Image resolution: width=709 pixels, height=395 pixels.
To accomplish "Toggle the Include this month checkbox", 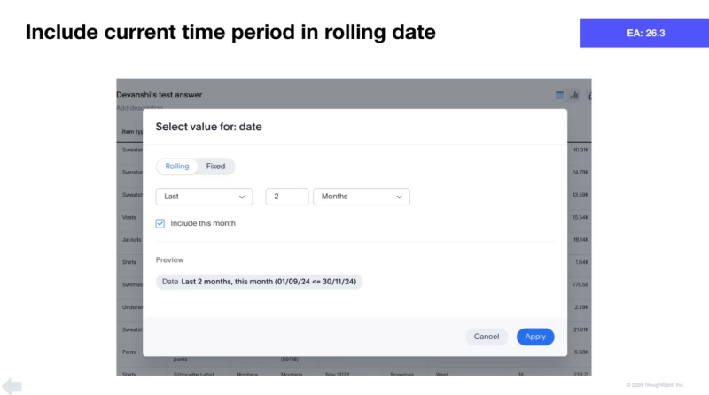I will (x=160, y=223).
